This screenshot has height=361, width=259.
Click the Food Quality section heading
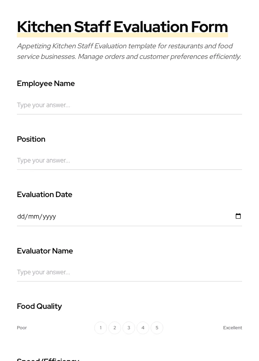pyautogui.click(x=39, y=306)
